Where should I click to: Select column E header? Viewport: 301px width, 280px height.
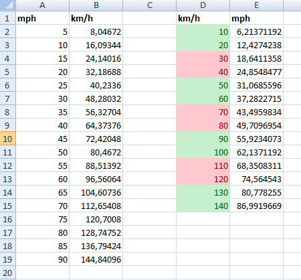257,5
